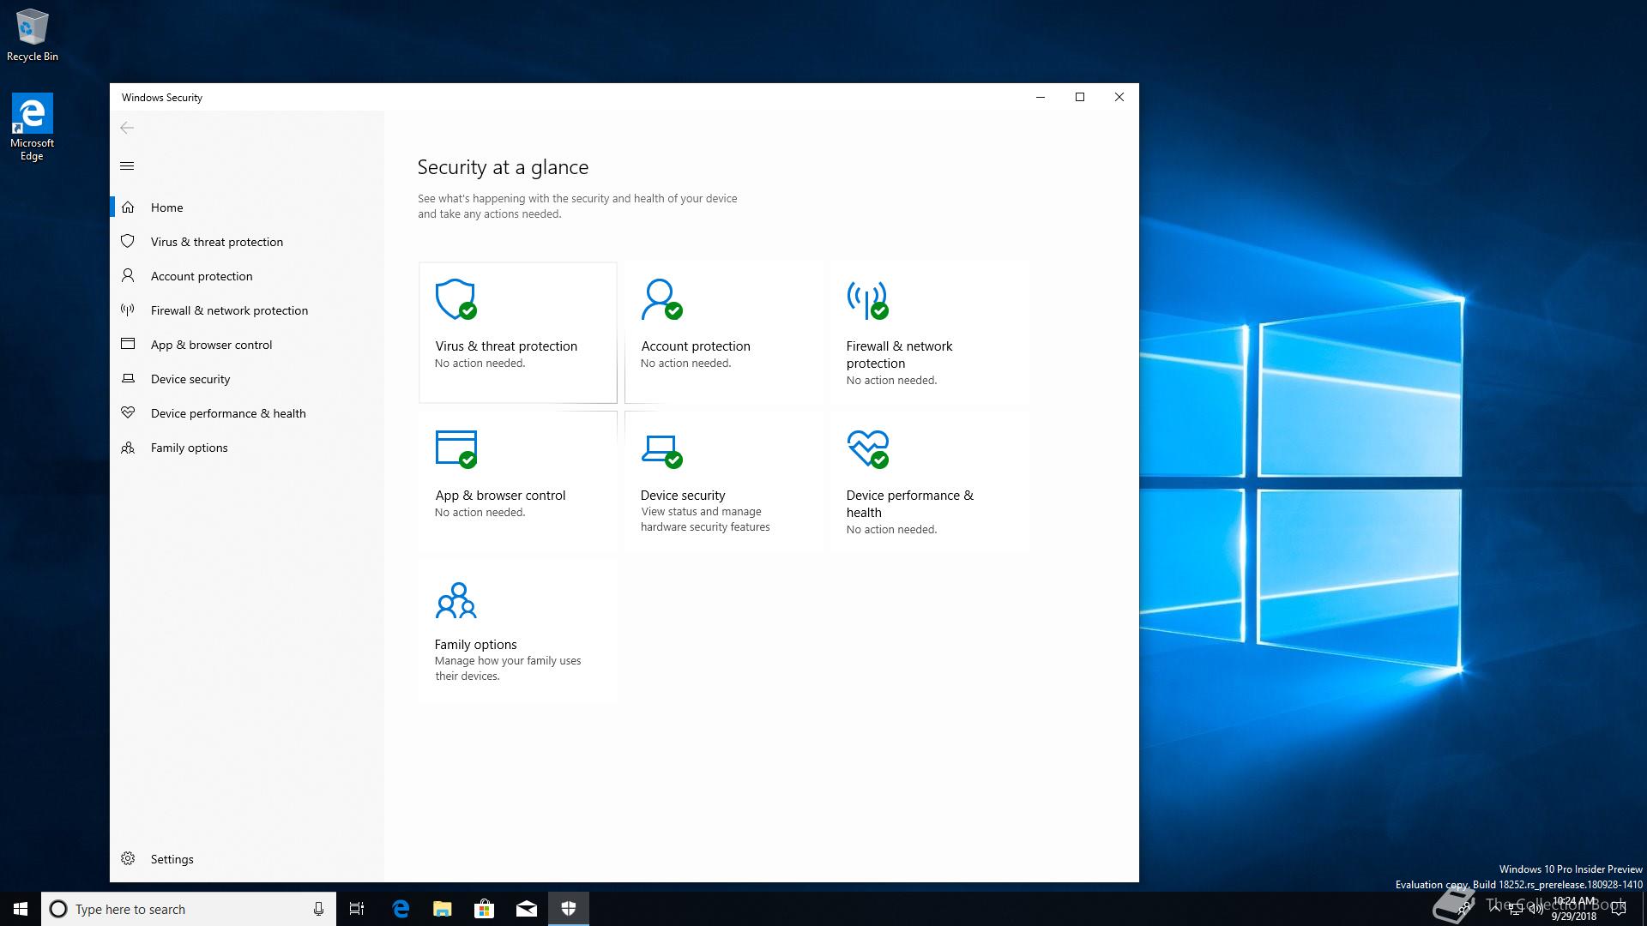
Task: Open the Family options tile title
Action: pyautogui.click(x=475, y=645)
